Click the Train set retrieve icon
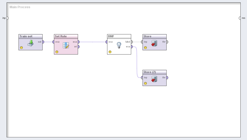This screenshot has height=140, width=247. [x=30, y=43]
